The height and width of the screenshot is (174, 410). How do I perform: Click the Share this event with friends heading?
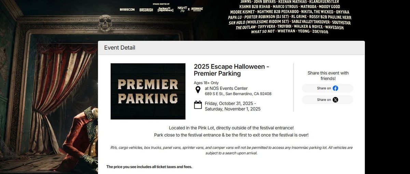(x=328, y=76)
